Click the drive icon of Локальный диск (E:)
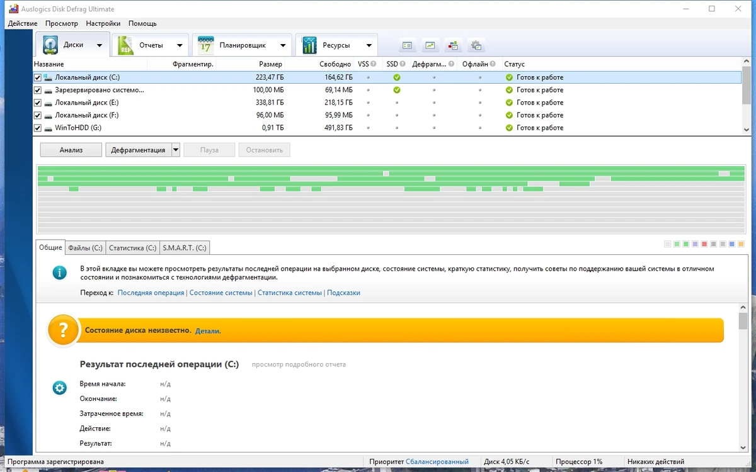This screenshot has height=472, width=756. click(x=48, y=103)
